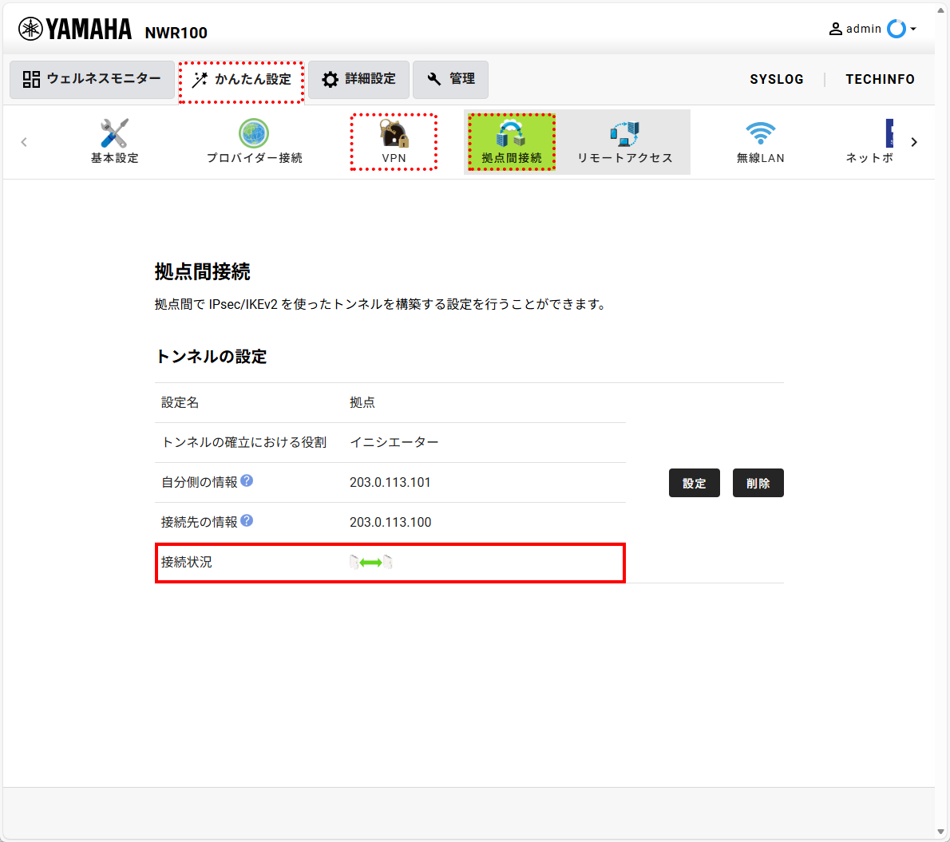Viewport: 950px width, 842px height.
Task: Click the YAMAHA logo
Action: click(75, 29)
